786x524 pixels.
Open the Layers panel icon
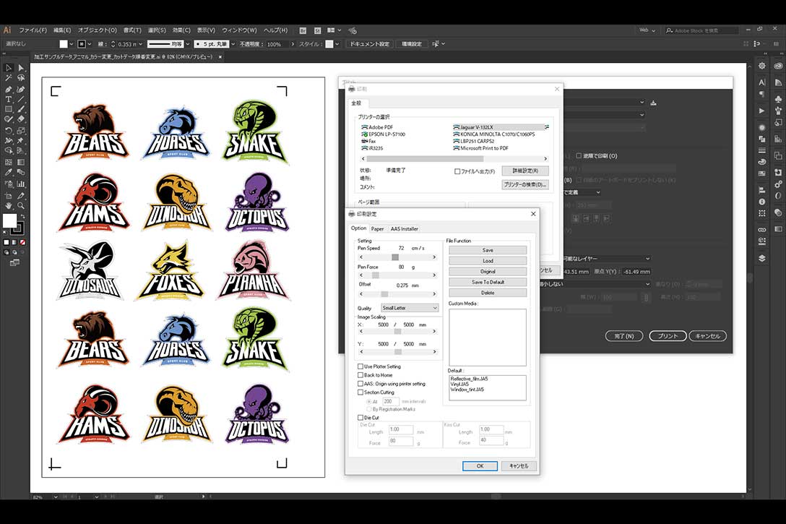(762, 258)
